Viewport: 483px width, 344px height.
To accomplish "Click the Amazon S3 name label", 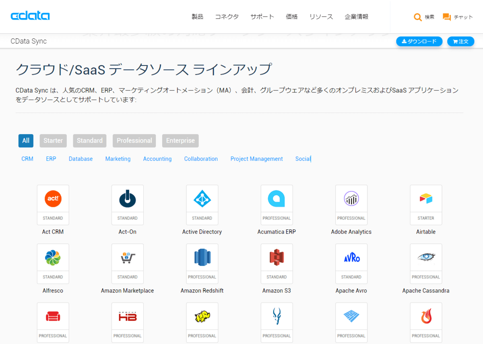I will pyautogui.click(x=277, y=291).
